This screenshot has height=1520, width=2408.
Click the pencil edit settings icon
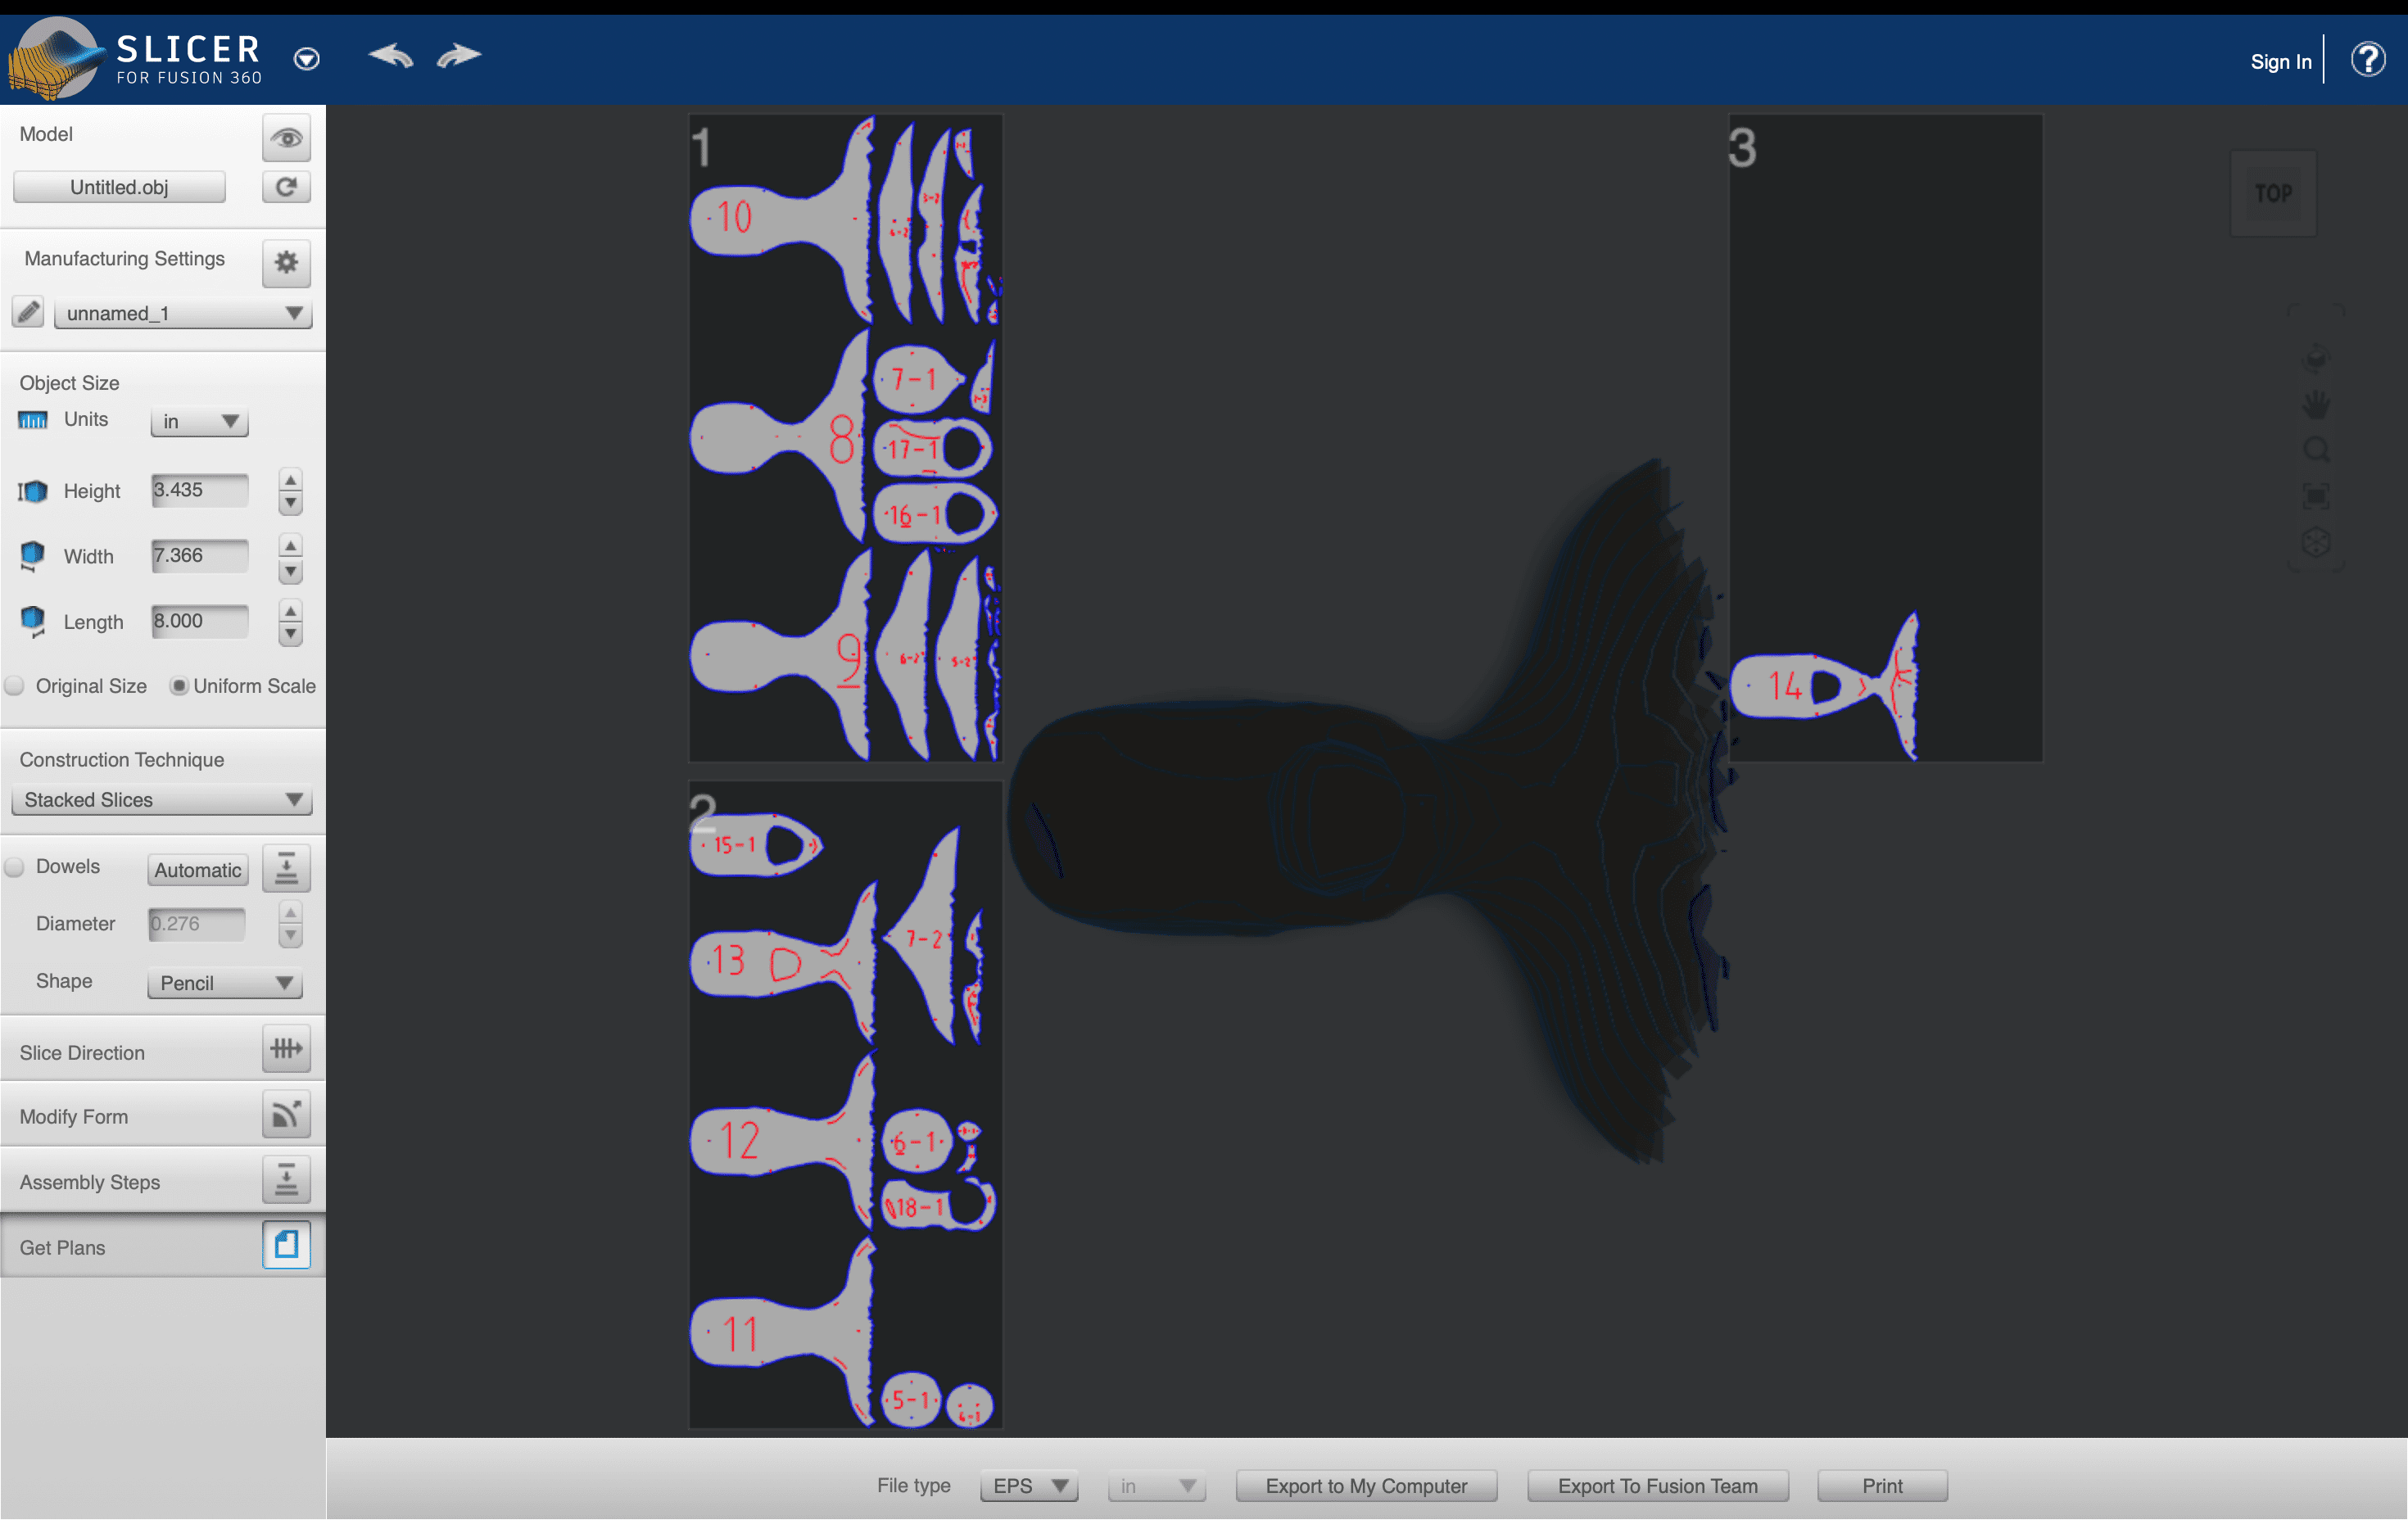28,312
